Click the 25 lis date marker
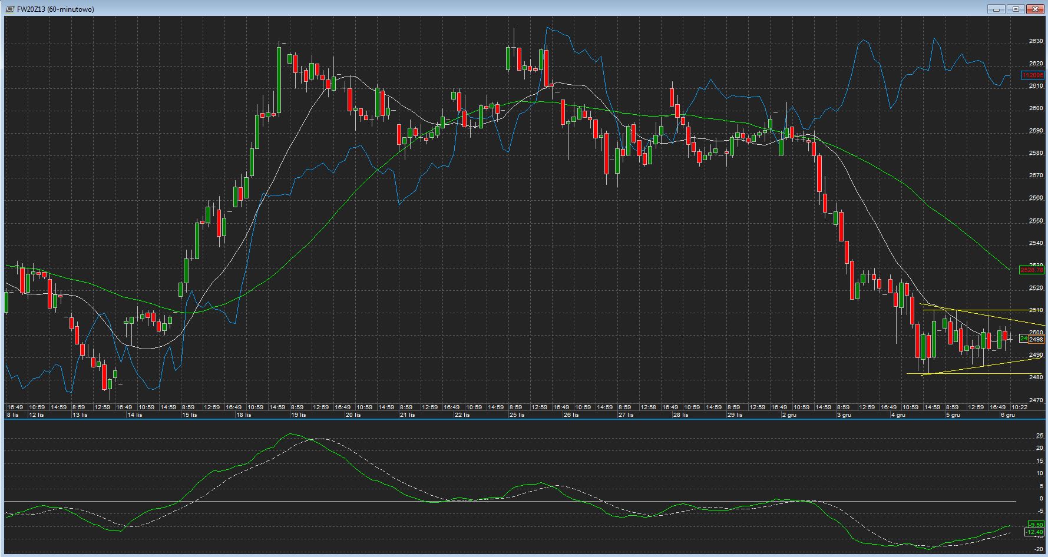This screenshot has height=557, width=1048. point(517,415)
